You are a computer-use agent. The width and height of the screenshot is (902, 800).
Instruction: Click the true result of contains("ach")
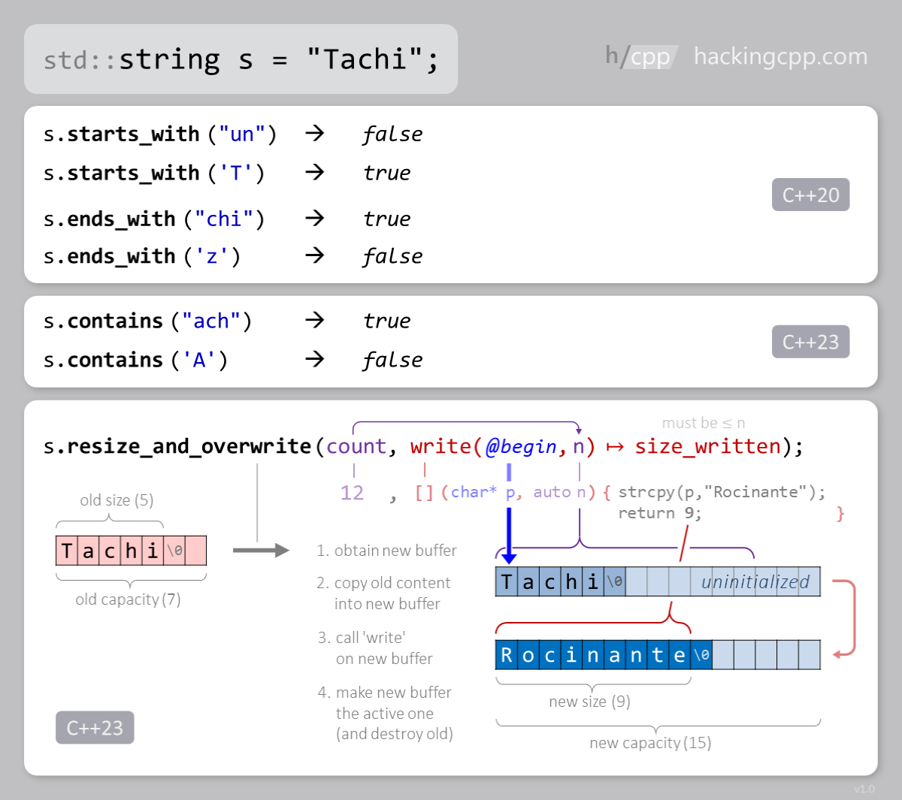click(x=387, y=321)
